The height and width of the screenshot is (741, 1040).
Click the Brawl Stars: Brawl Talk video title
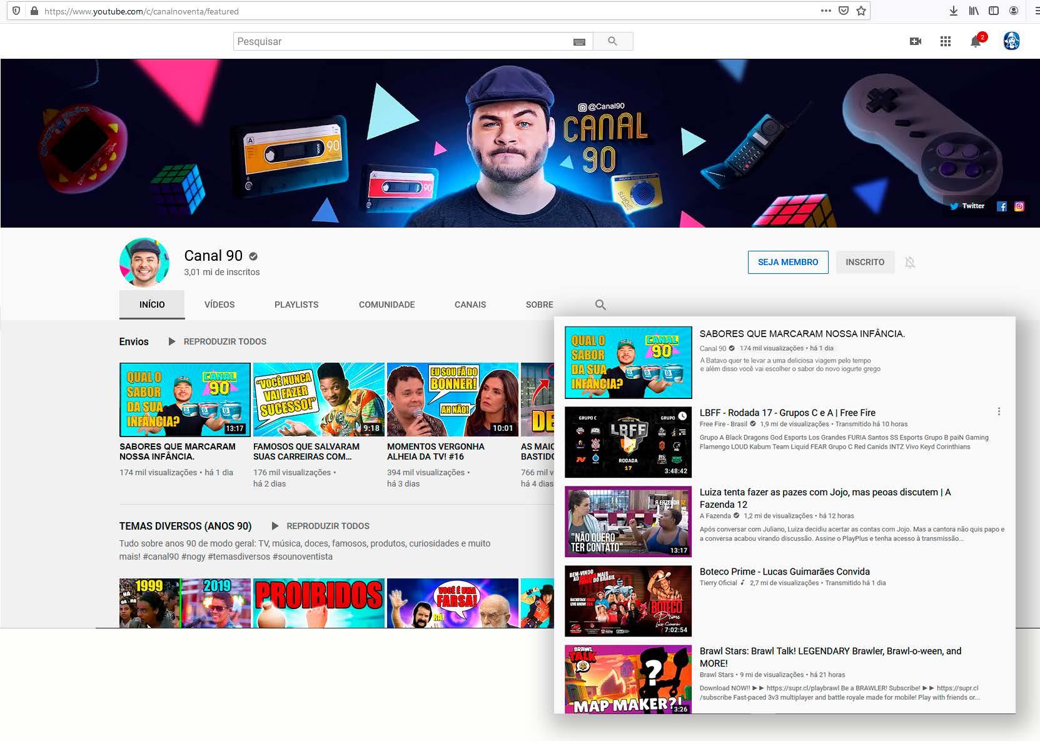(x=830, y=657)
